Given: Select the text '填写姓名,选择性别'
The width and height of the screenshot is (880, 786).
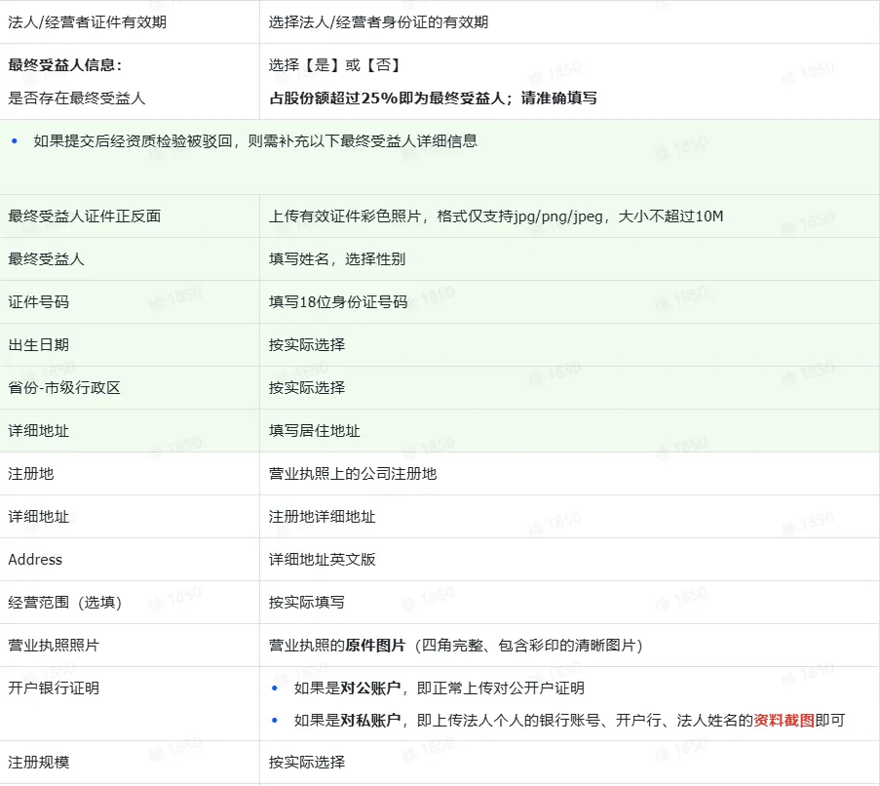Looking at the screenshot, I should (x=337, y=258).
